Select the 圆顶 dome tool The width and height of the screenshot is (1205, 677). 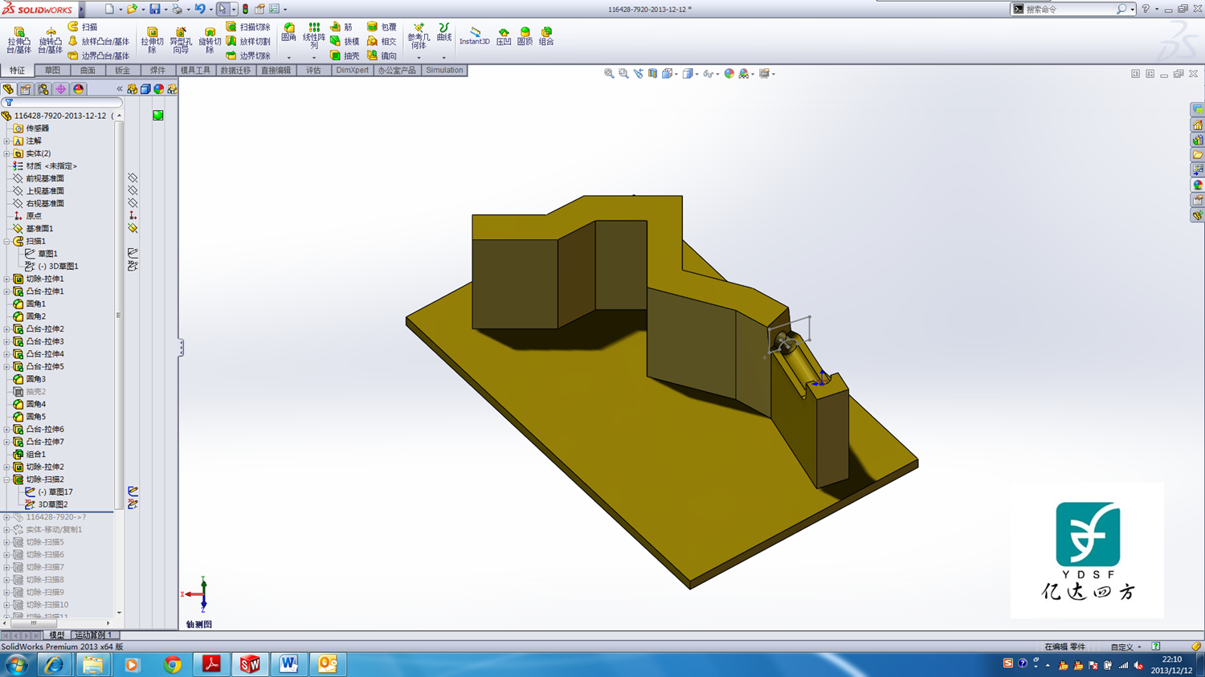click(525, 36)
